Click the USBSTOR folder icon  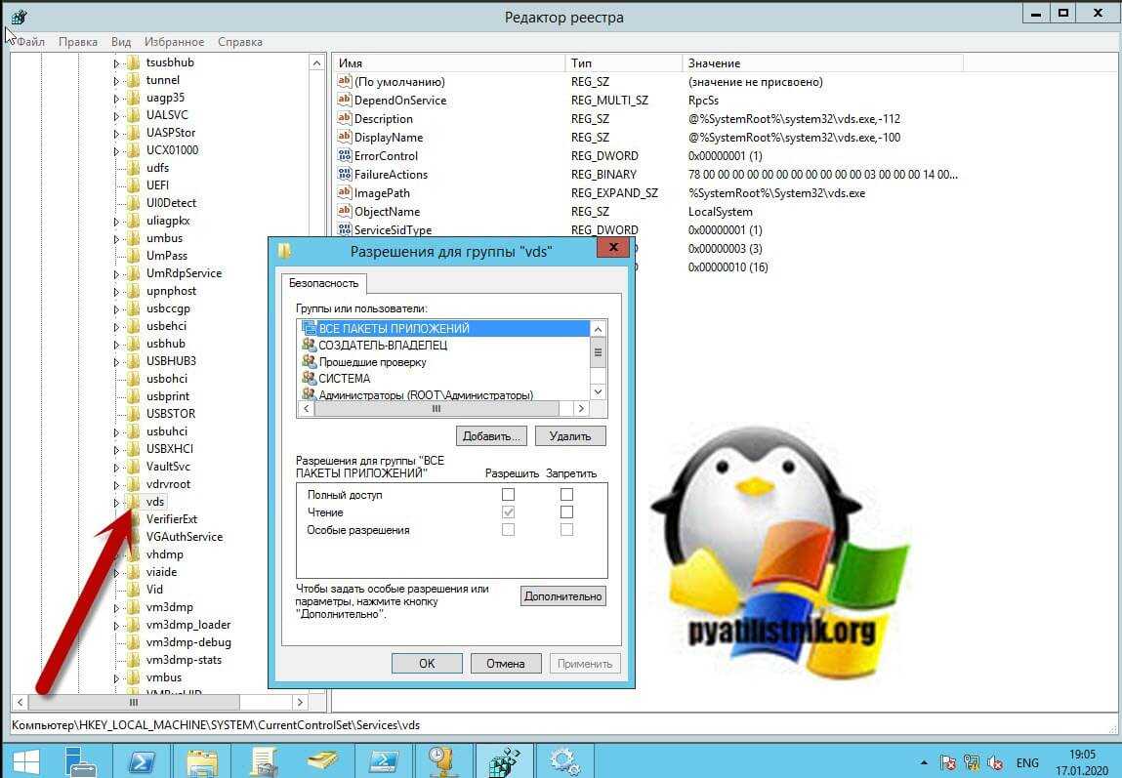pos(133,414)
